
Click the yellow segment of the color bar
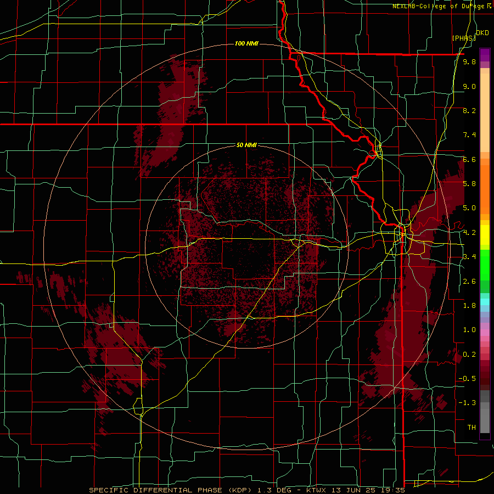[485, 235]
